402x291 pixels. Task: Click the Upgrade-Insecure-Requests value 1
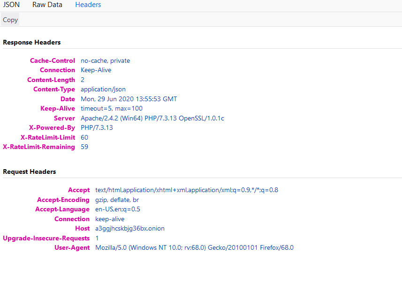pyautogui.click(x=97, y=238)
